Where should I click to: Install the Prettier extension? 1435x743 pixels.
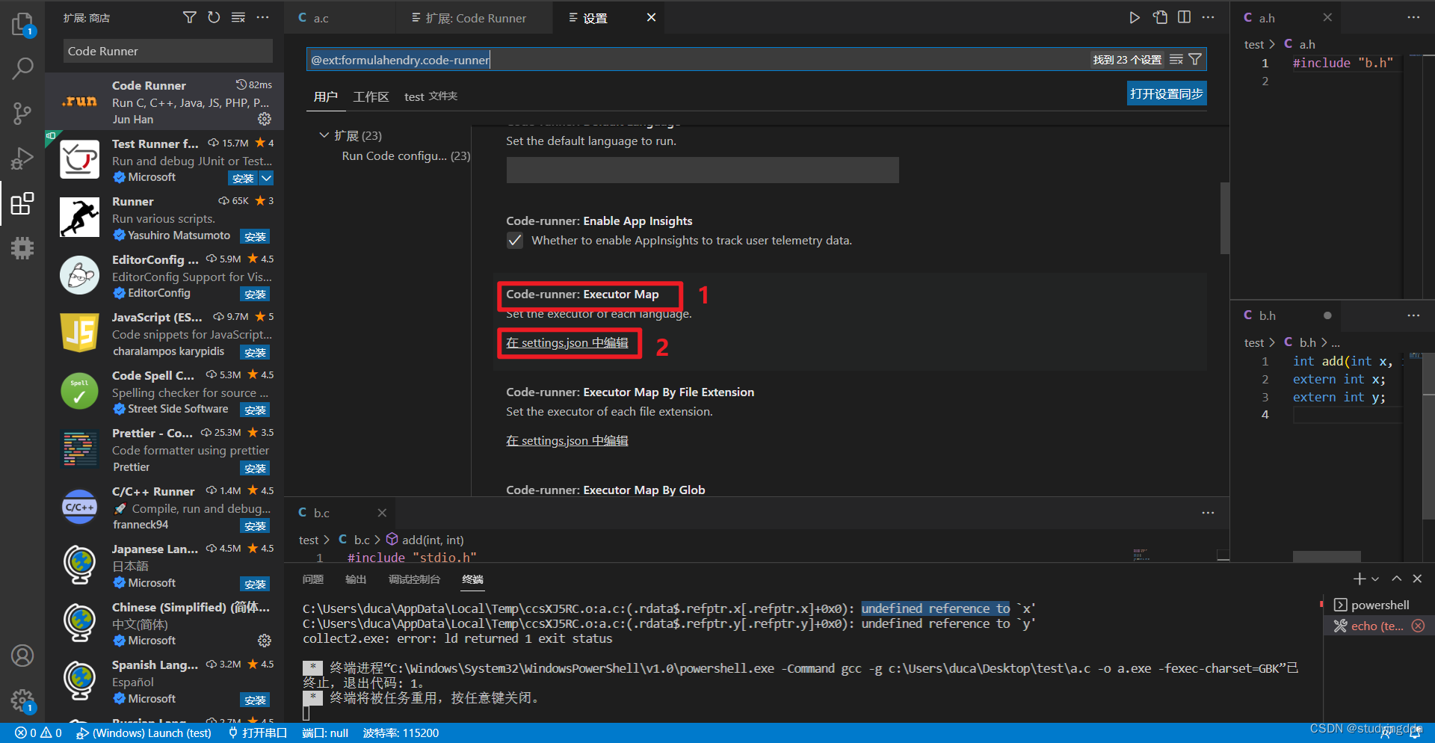tap(255, 469)
